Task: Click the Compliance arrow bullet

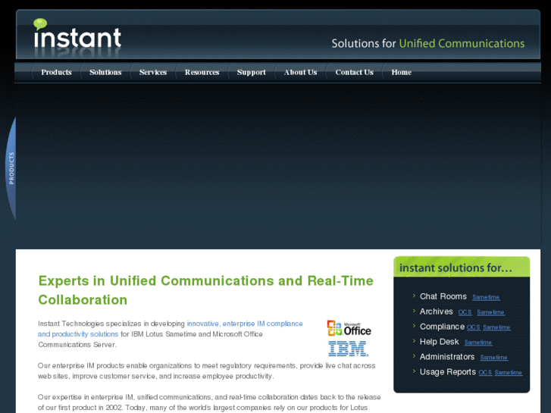Action: [414, 326]
